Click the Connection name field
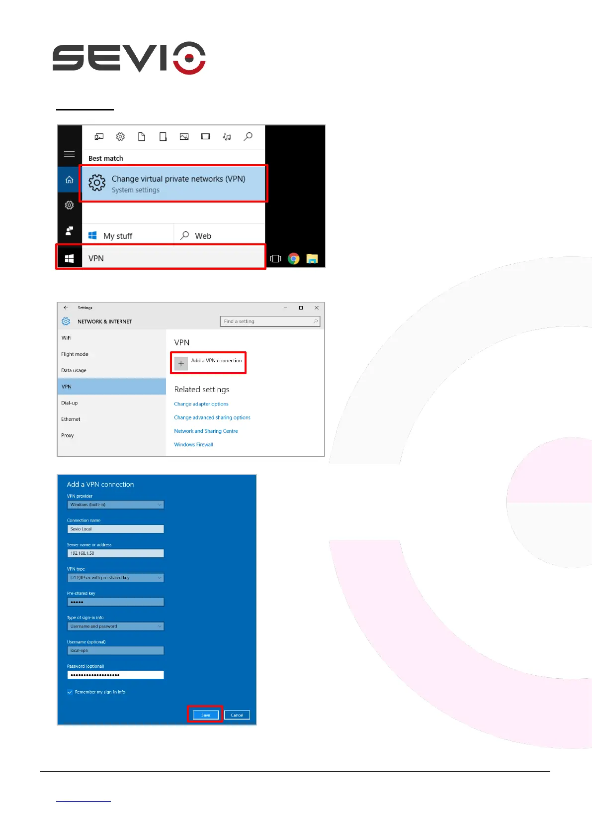The image size is (592, 838). click(x=115, y=529)
